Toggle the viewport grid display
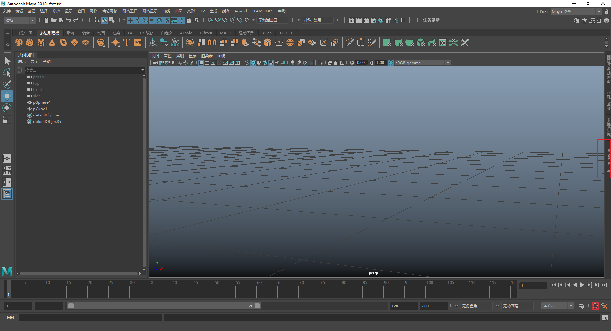The width and height of the screenshot is (611, 331). (x=201, y=63)
